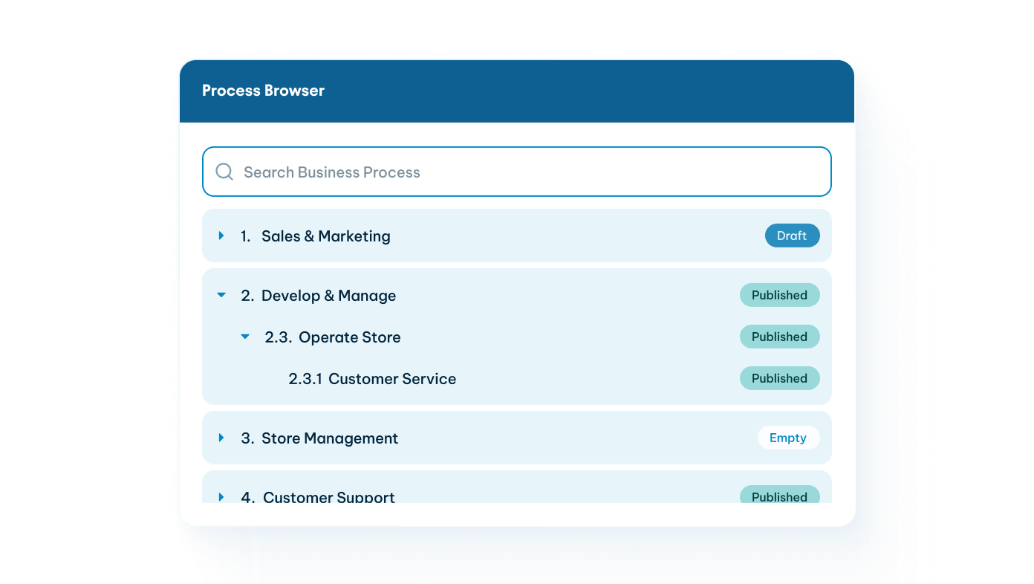The height and width of the screenshot is (584, 1034).
Task: Select the Customer Support row label
Action: pos(328,496)
